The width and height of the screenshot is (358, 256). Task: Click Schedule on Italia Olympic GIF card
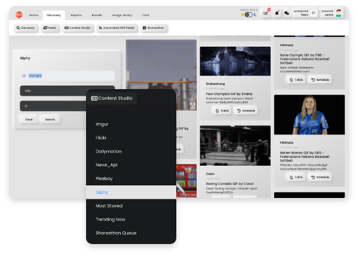click(320, 80)
